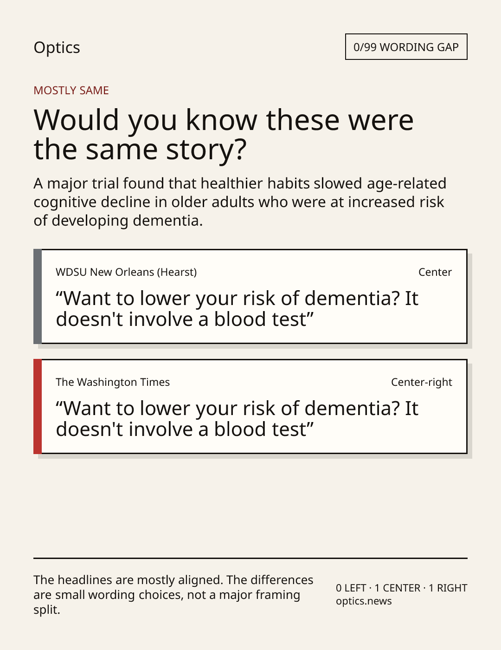
Task: Click the MOSTLY SAME label
Action: tap(71, 91)
